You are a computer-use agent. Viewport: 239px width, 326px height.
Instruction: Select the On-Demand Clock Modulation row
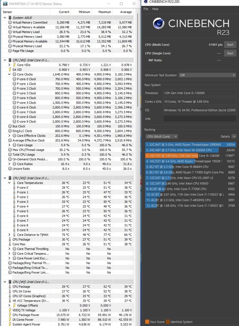click(x=67, y=159)
